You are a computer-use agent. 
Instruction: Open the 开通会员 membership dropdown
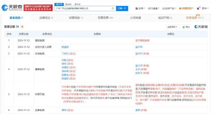point(186,8)
